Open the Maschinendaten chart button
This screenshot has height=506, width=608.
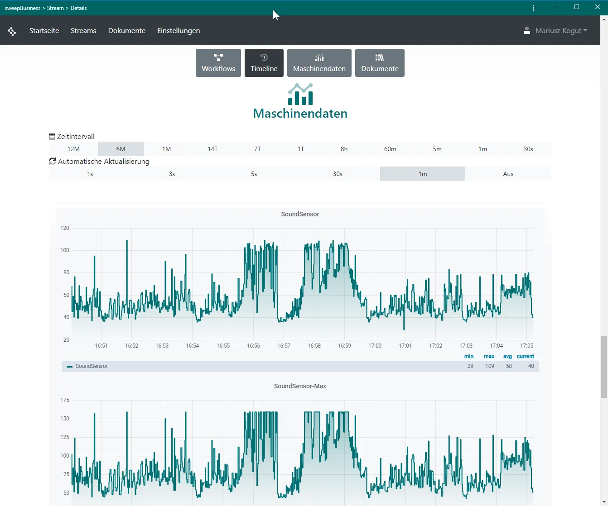pyautogui.click(x=319, y=63)
